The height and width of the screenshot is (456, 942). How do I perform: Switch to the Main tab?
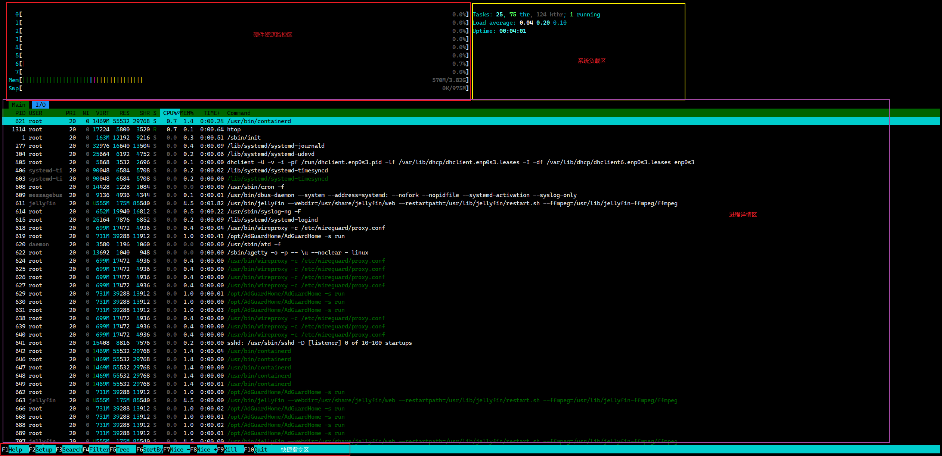[19, 105]
